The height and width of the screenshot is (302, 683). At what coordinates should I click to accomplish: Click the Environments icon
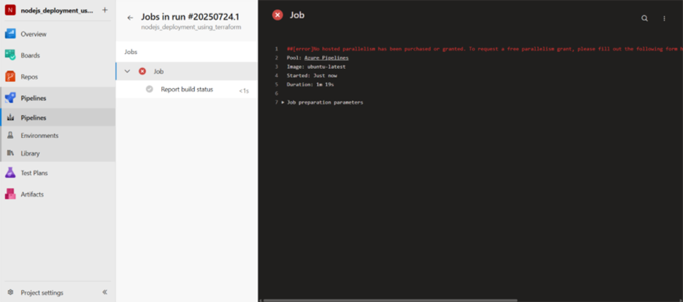tap(11, 135)
